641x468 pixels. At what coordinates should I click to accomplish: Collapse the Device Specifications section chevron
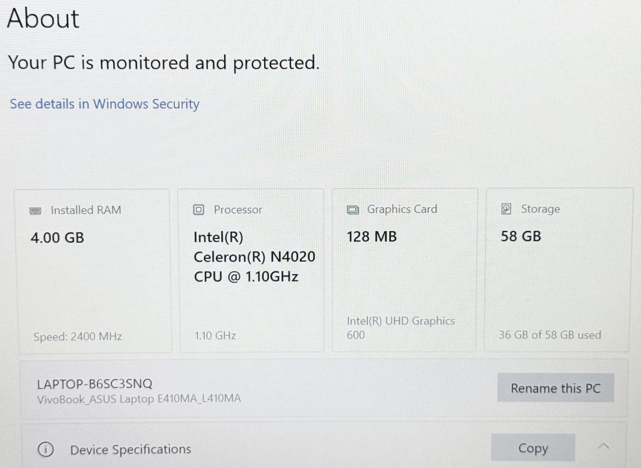click(x=604, y=446)
